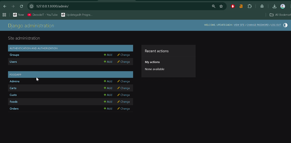Add a new Group
The height and width of the screenshot is (143, 291).
click(108, 55)
